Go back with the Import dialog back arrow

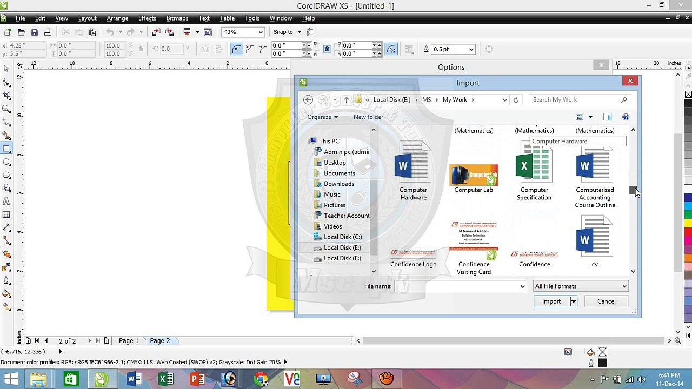pos(308,100)
